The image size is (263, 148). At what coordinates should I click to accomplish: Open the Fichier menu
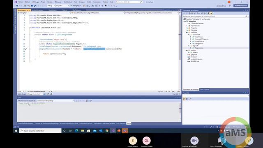21,2
